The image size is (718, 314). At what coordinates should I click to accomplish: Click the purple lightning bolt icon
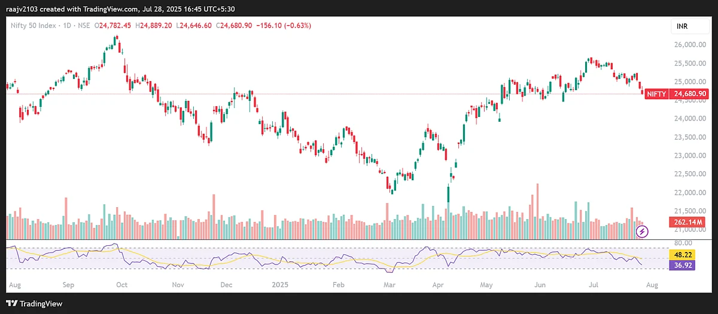click(642, 231)
